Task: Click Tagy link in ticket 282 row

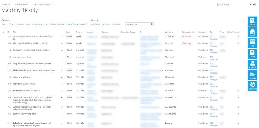Action: 214,38
